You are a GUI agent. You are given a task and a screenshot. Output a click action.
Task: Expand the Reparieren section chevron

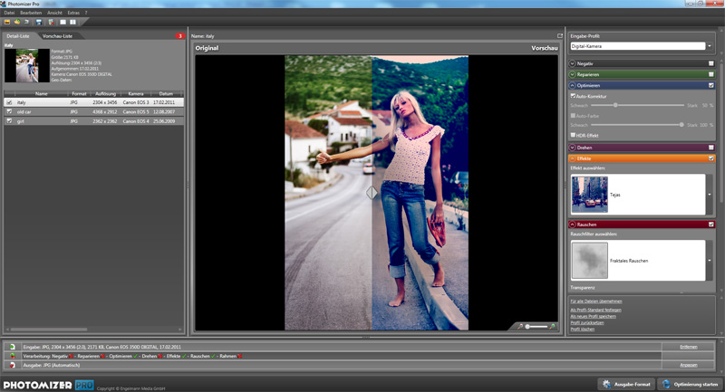pos(573,74)
